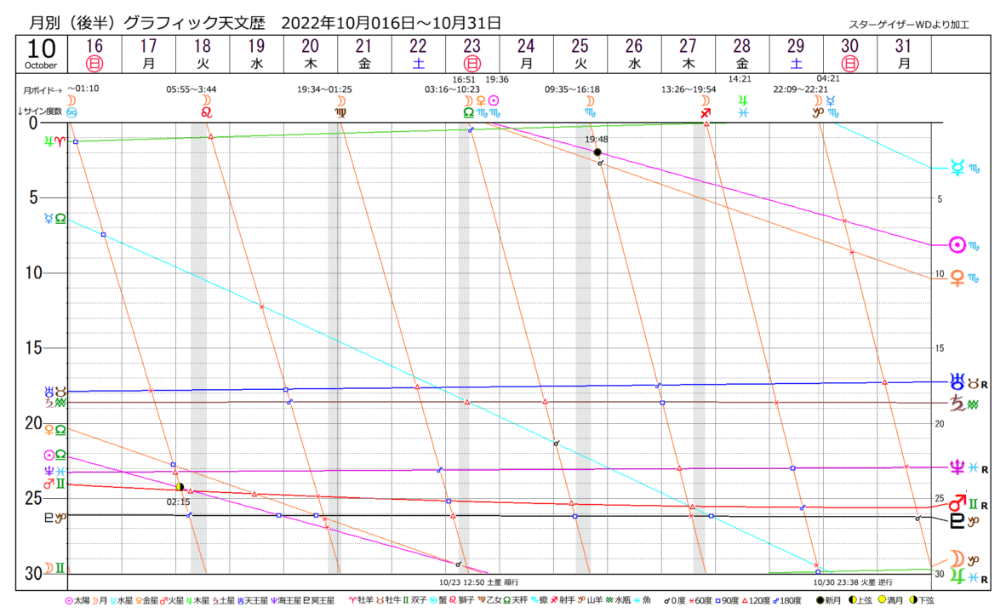Open the Sunday 23 date column header

pyautogui.click(x=472, y=54)
